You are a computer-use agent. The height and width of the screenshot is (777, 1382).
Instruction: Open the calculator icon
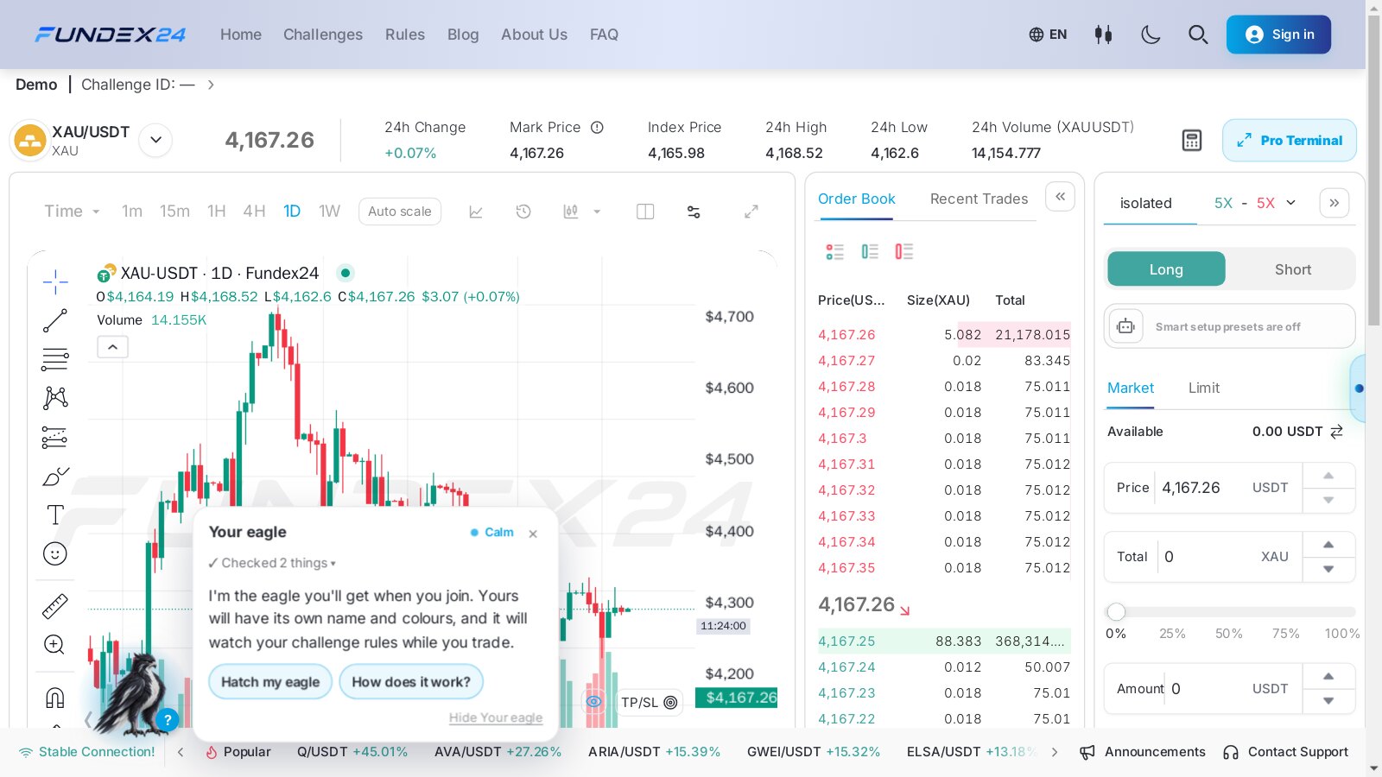point(1192,141)
